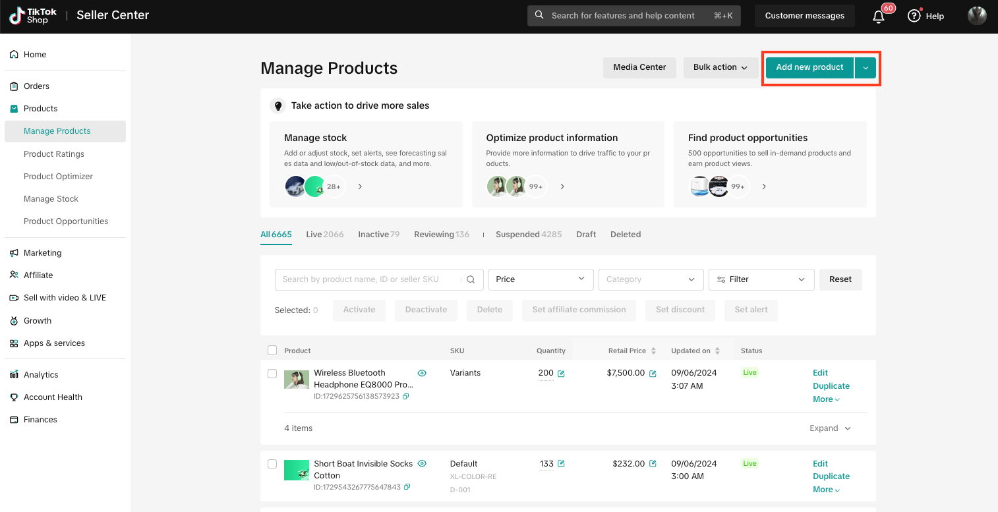Click the Add new product button

809,67
